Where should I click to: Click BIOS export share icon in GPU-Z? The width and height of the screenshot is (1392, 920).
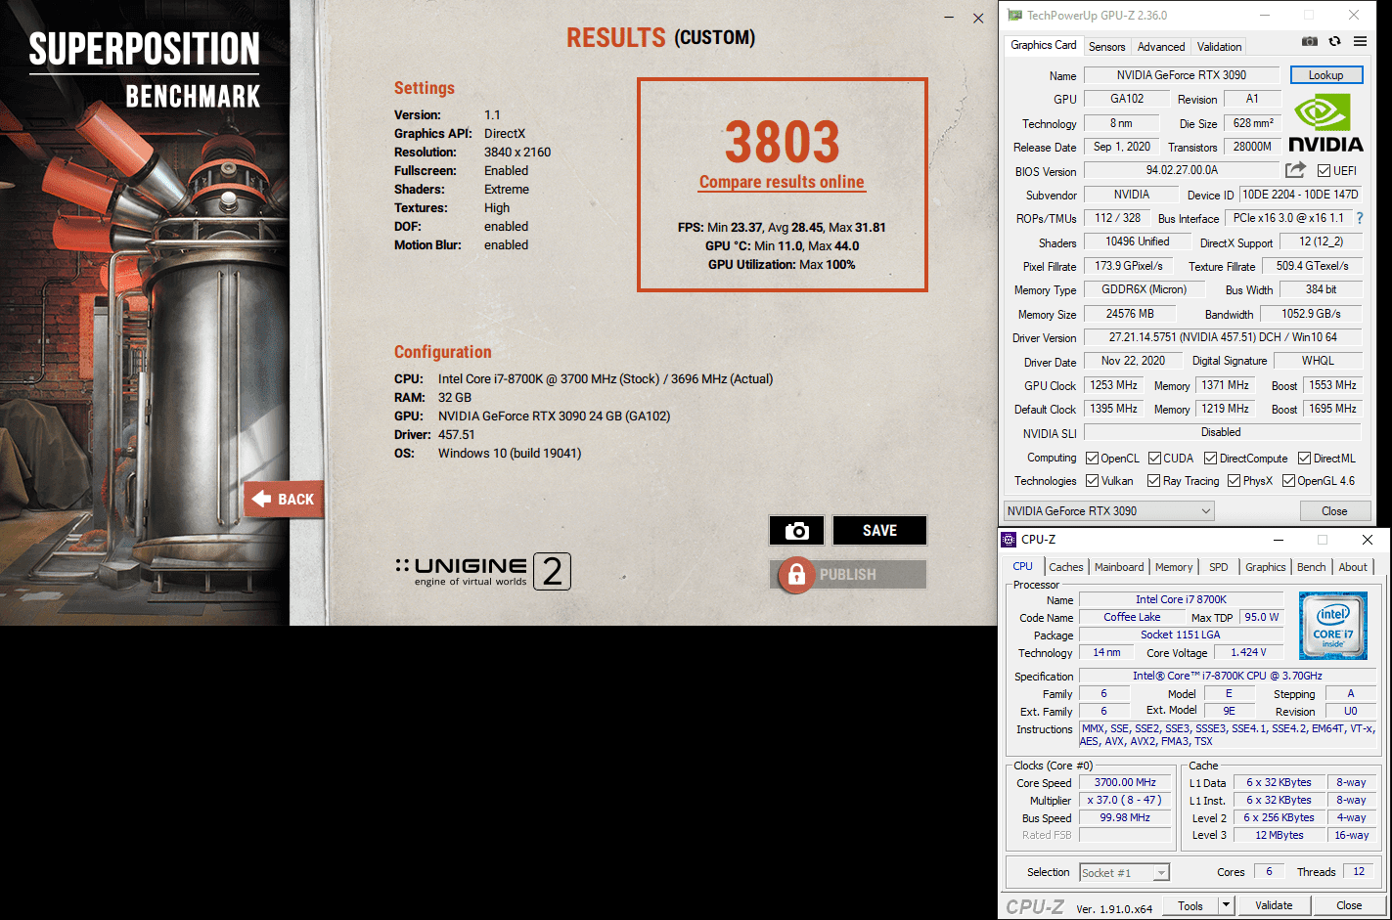coord(1295,170)
